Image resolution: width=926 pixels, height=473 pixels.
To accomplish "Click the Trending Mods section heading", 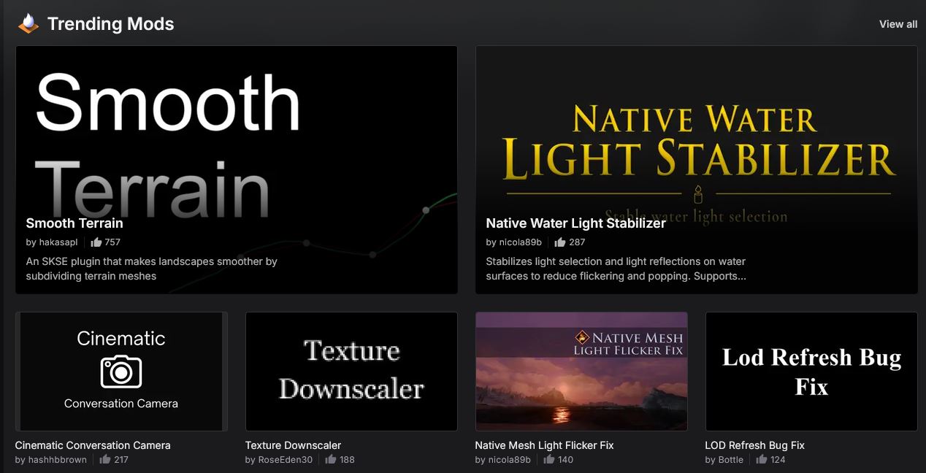I will point(110,24).
